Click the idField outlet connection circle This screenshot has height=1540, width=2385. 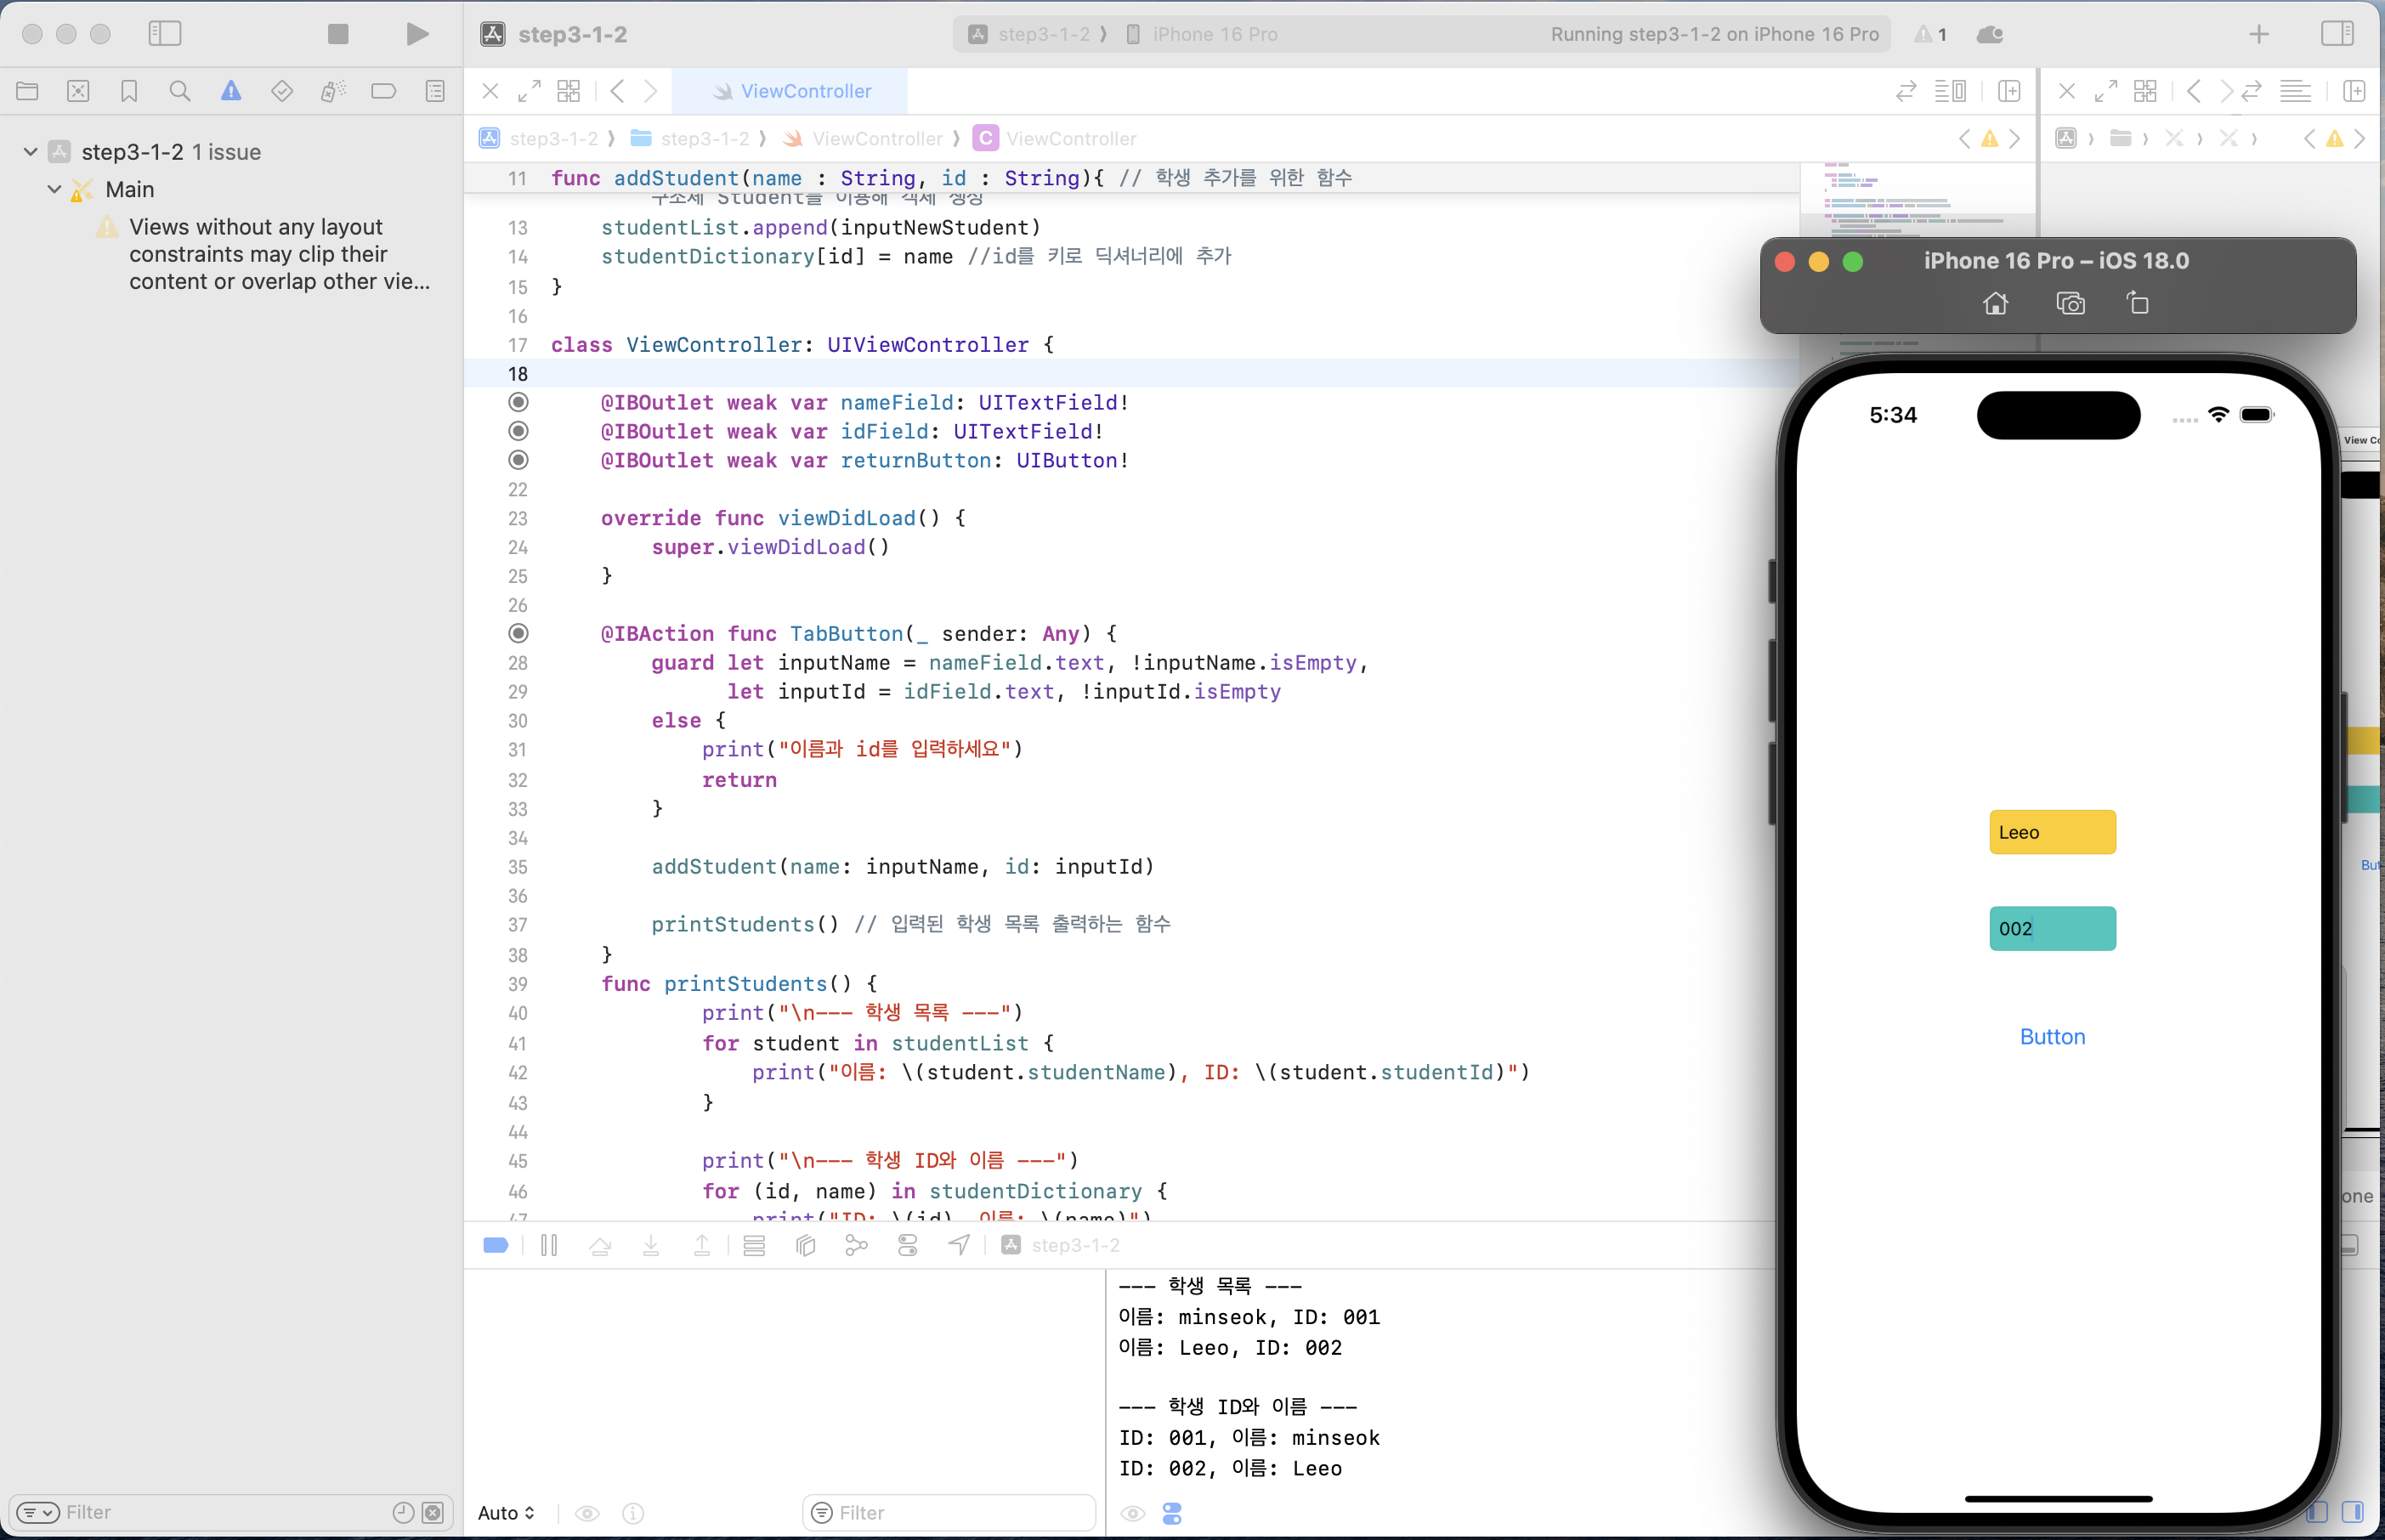pyautogui.click(x=518, y=431)
